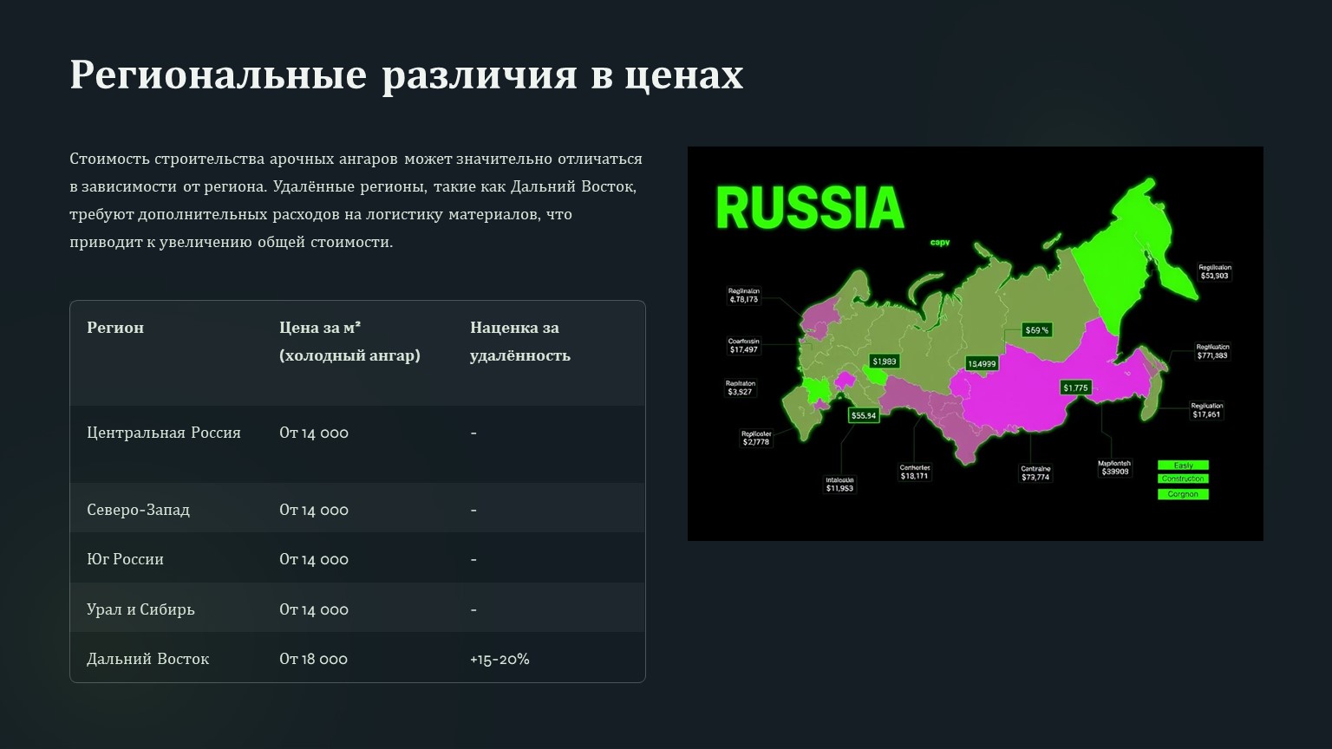Screen dimensions: 1332x749
Task: Click the "Центральная Россия" table cell
Action: click(164, 433)
